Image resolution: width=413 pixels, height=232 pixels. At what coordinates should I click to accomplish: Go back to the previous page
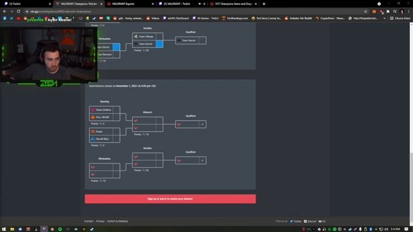5,12
